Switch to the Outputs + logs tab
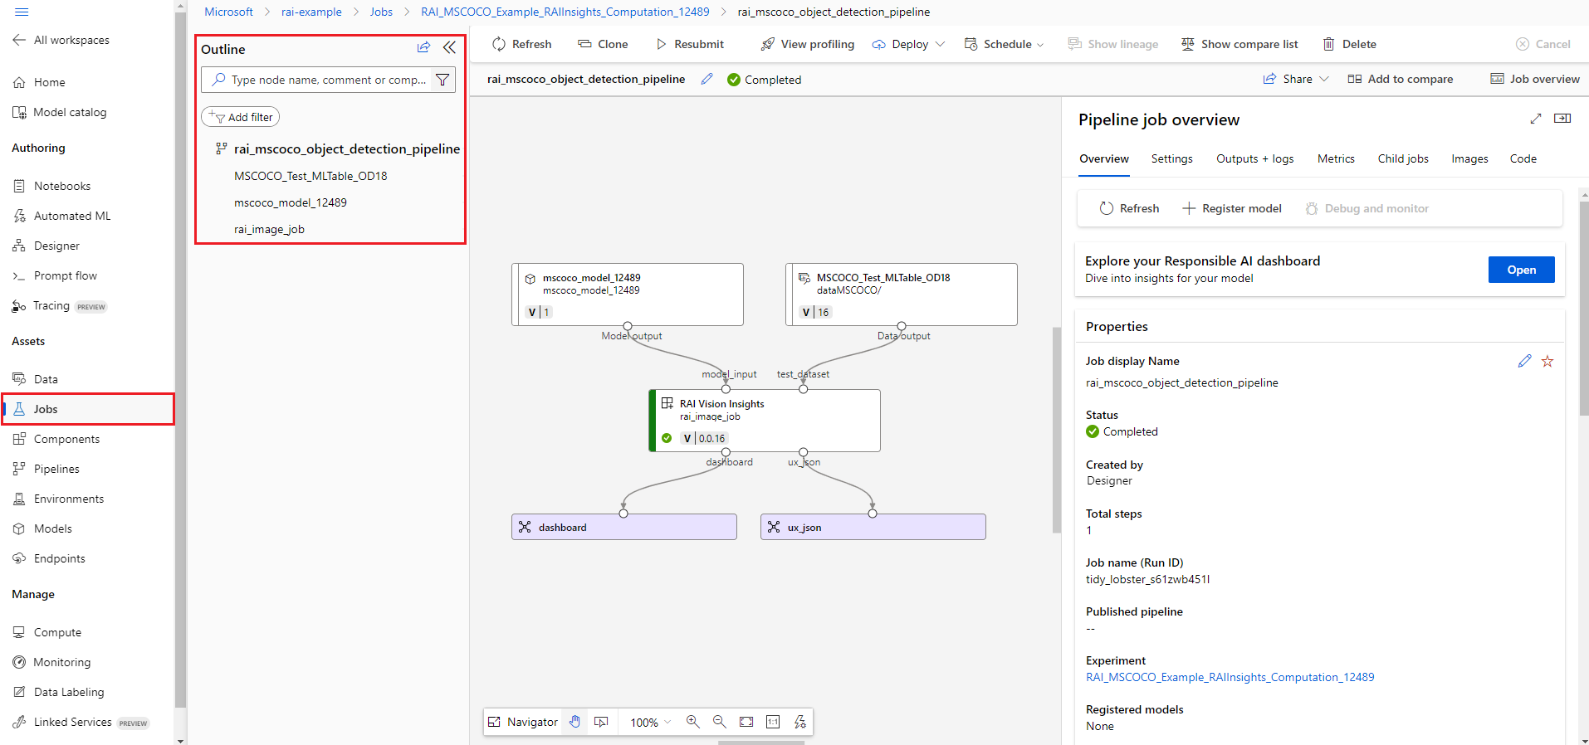This screenshot has width=1589, height=745. tap(1254, 158)
